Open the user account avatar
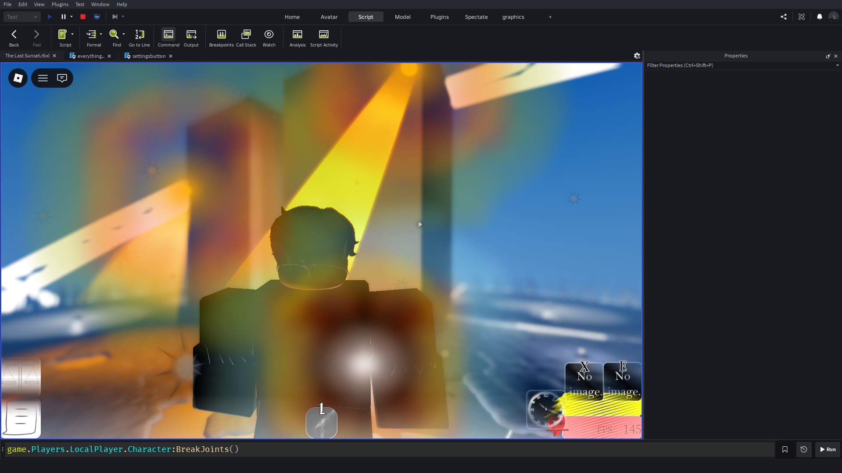Viewport: 842px width, 473px height. (833, 17)
